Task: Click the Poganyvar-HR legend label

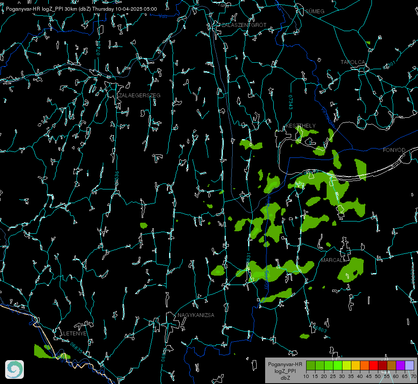Action: (x=285, y=364)
